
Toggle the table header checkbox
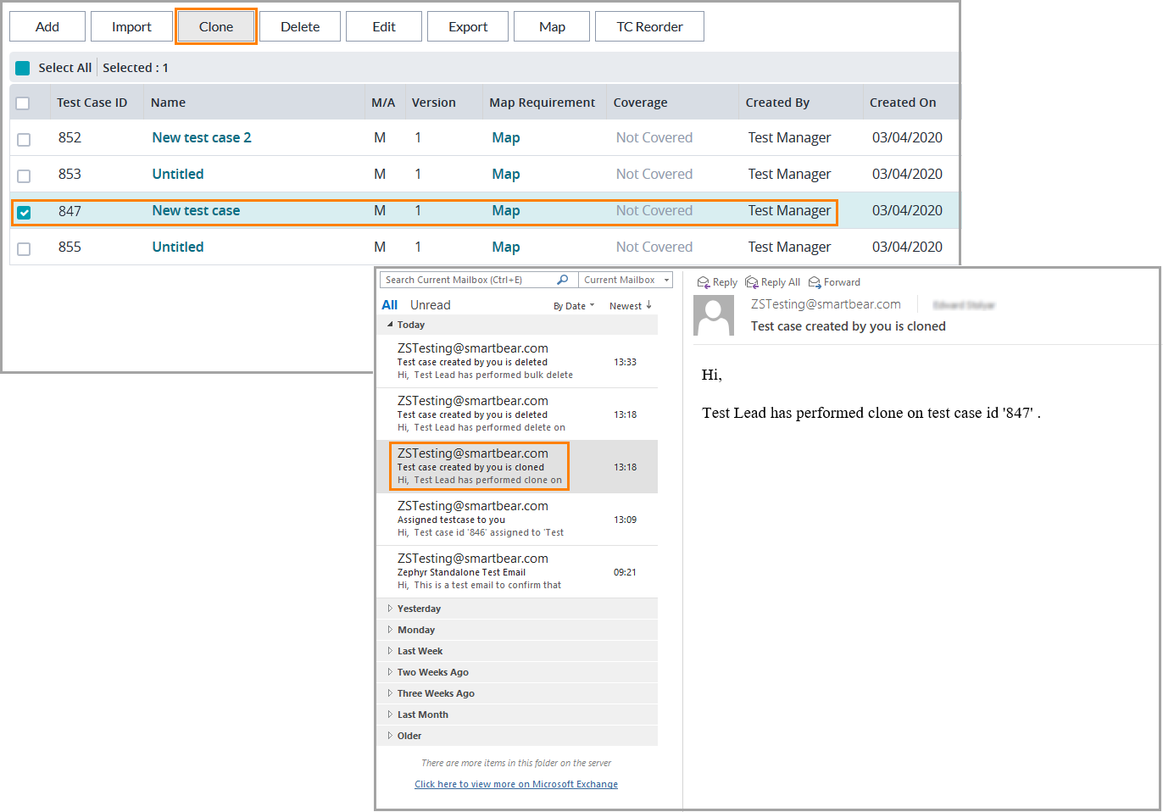(23, 103)
